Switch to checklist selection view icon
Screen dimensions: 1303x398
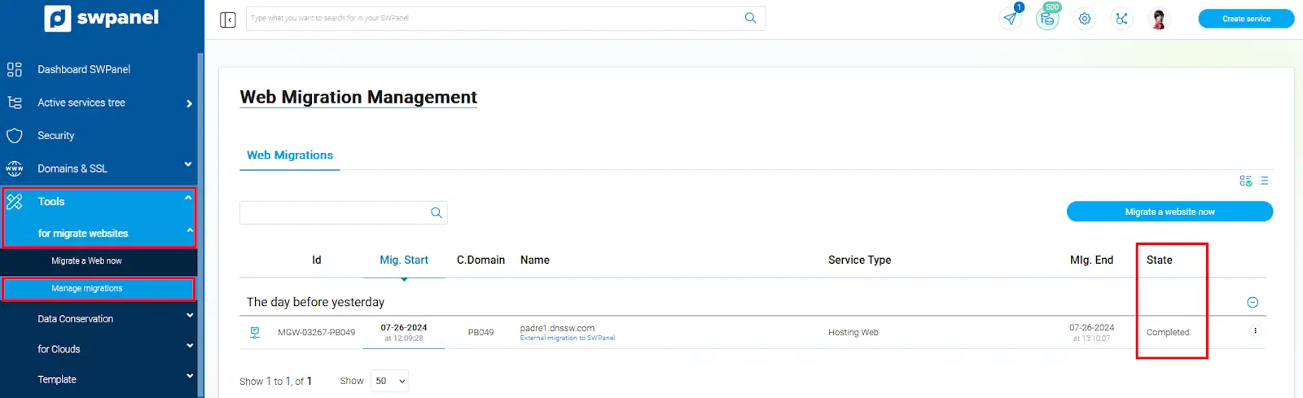click(x=1245, y=181)
